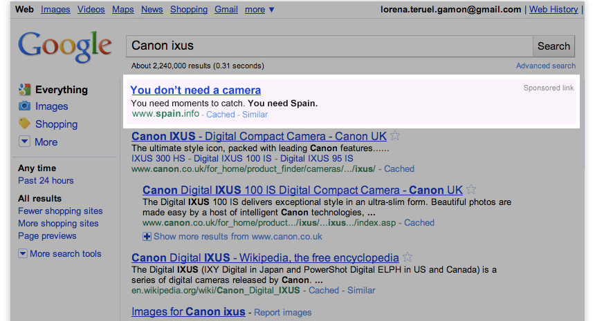This screenshot has width=595, height=321.
Task: Click the en.wikipedia.org/wiki/Canon_Digital_IXUS URL
Action: tap(216, 291)
